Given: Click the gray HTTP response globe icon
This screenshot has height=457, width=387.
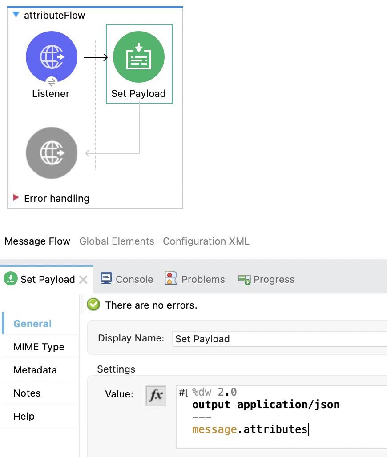Looking at the screenshot, I should pyautogui.click(x=52, y=153).
